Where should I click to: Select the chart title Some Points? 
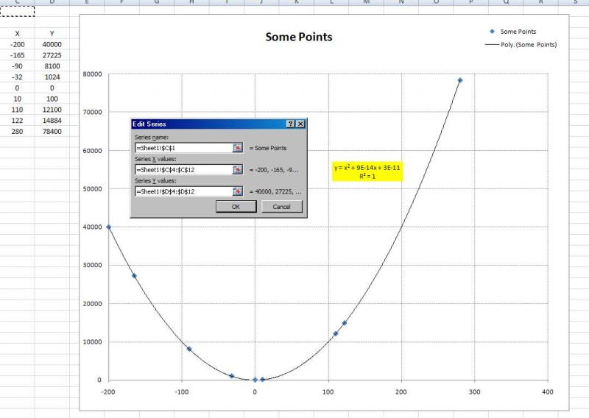tap(299, 37)
